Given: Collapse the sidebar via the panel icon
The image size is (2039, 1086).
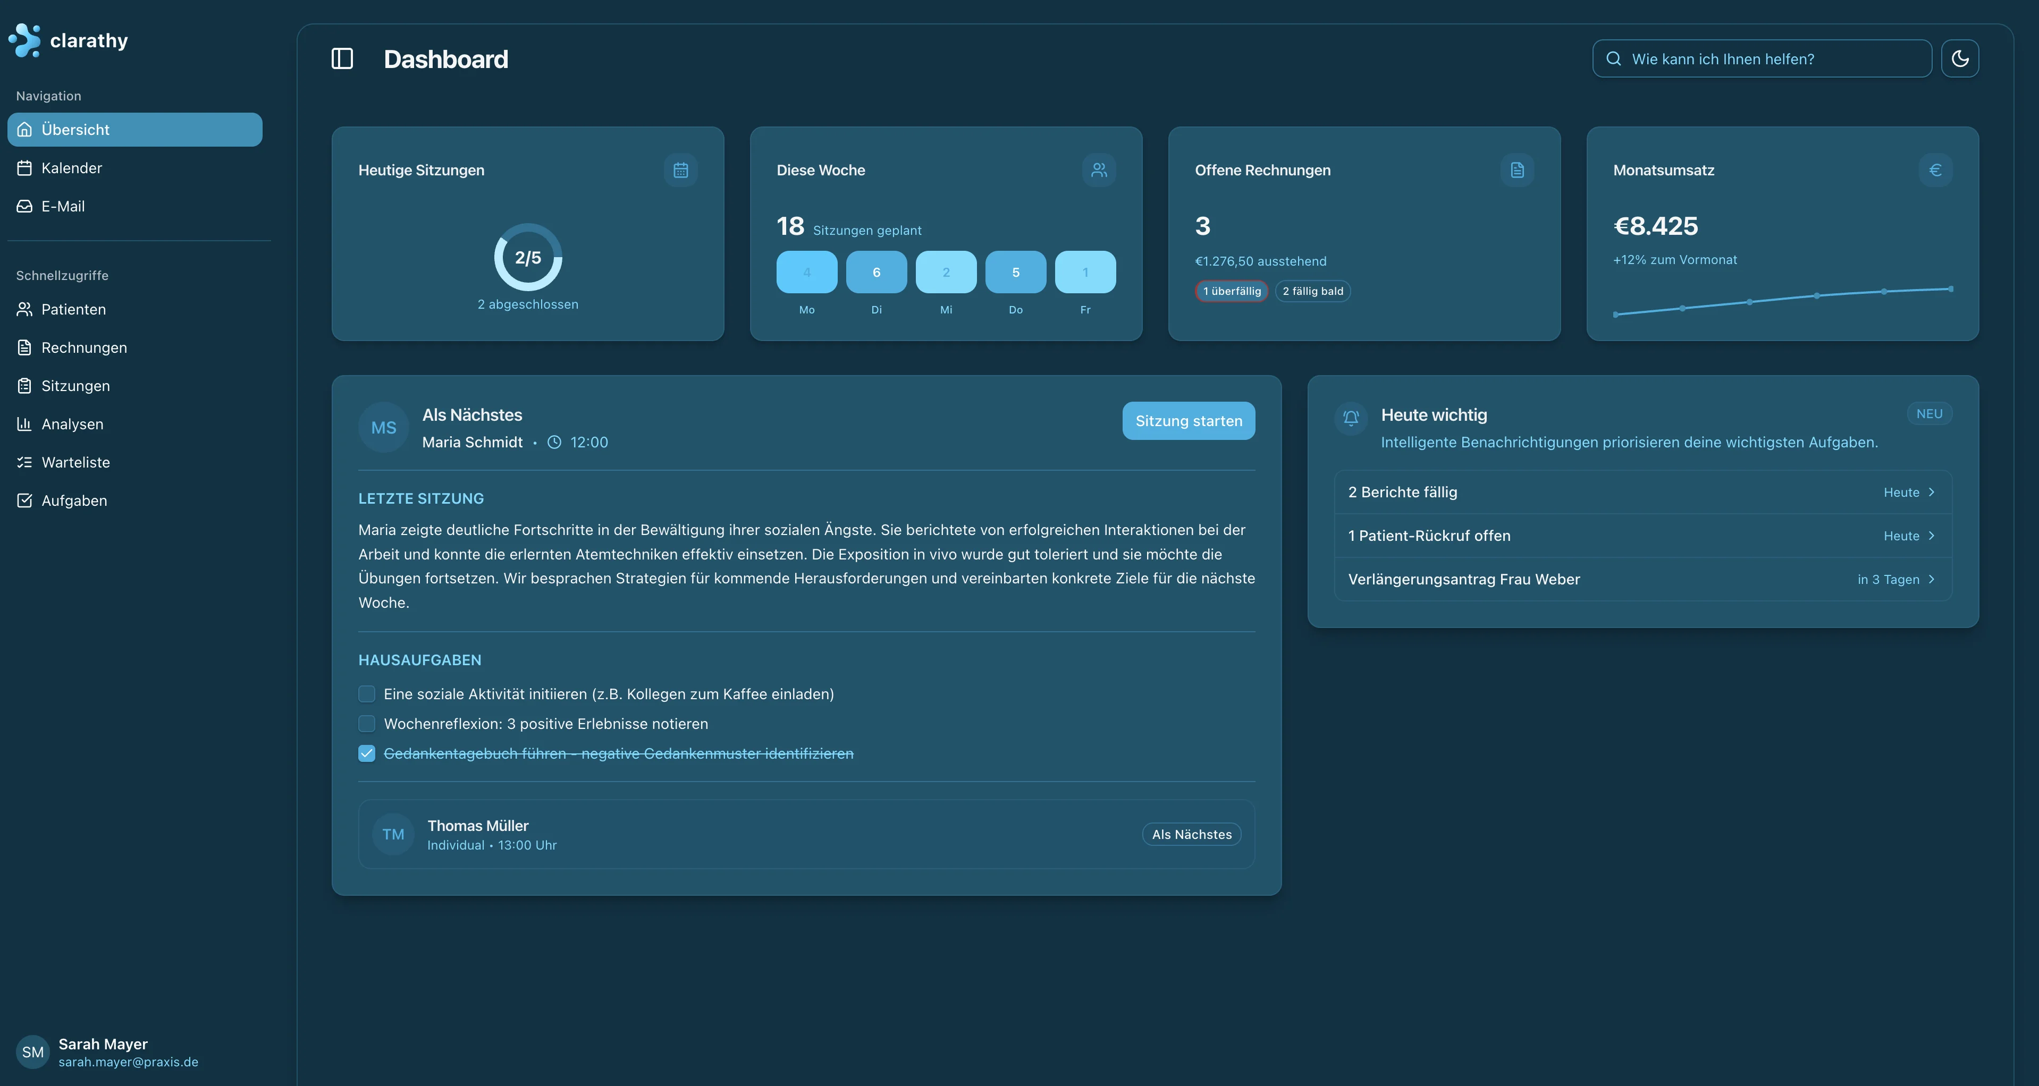Looking at the screenshot, I should pyautogui.click(x=342, y=58).
